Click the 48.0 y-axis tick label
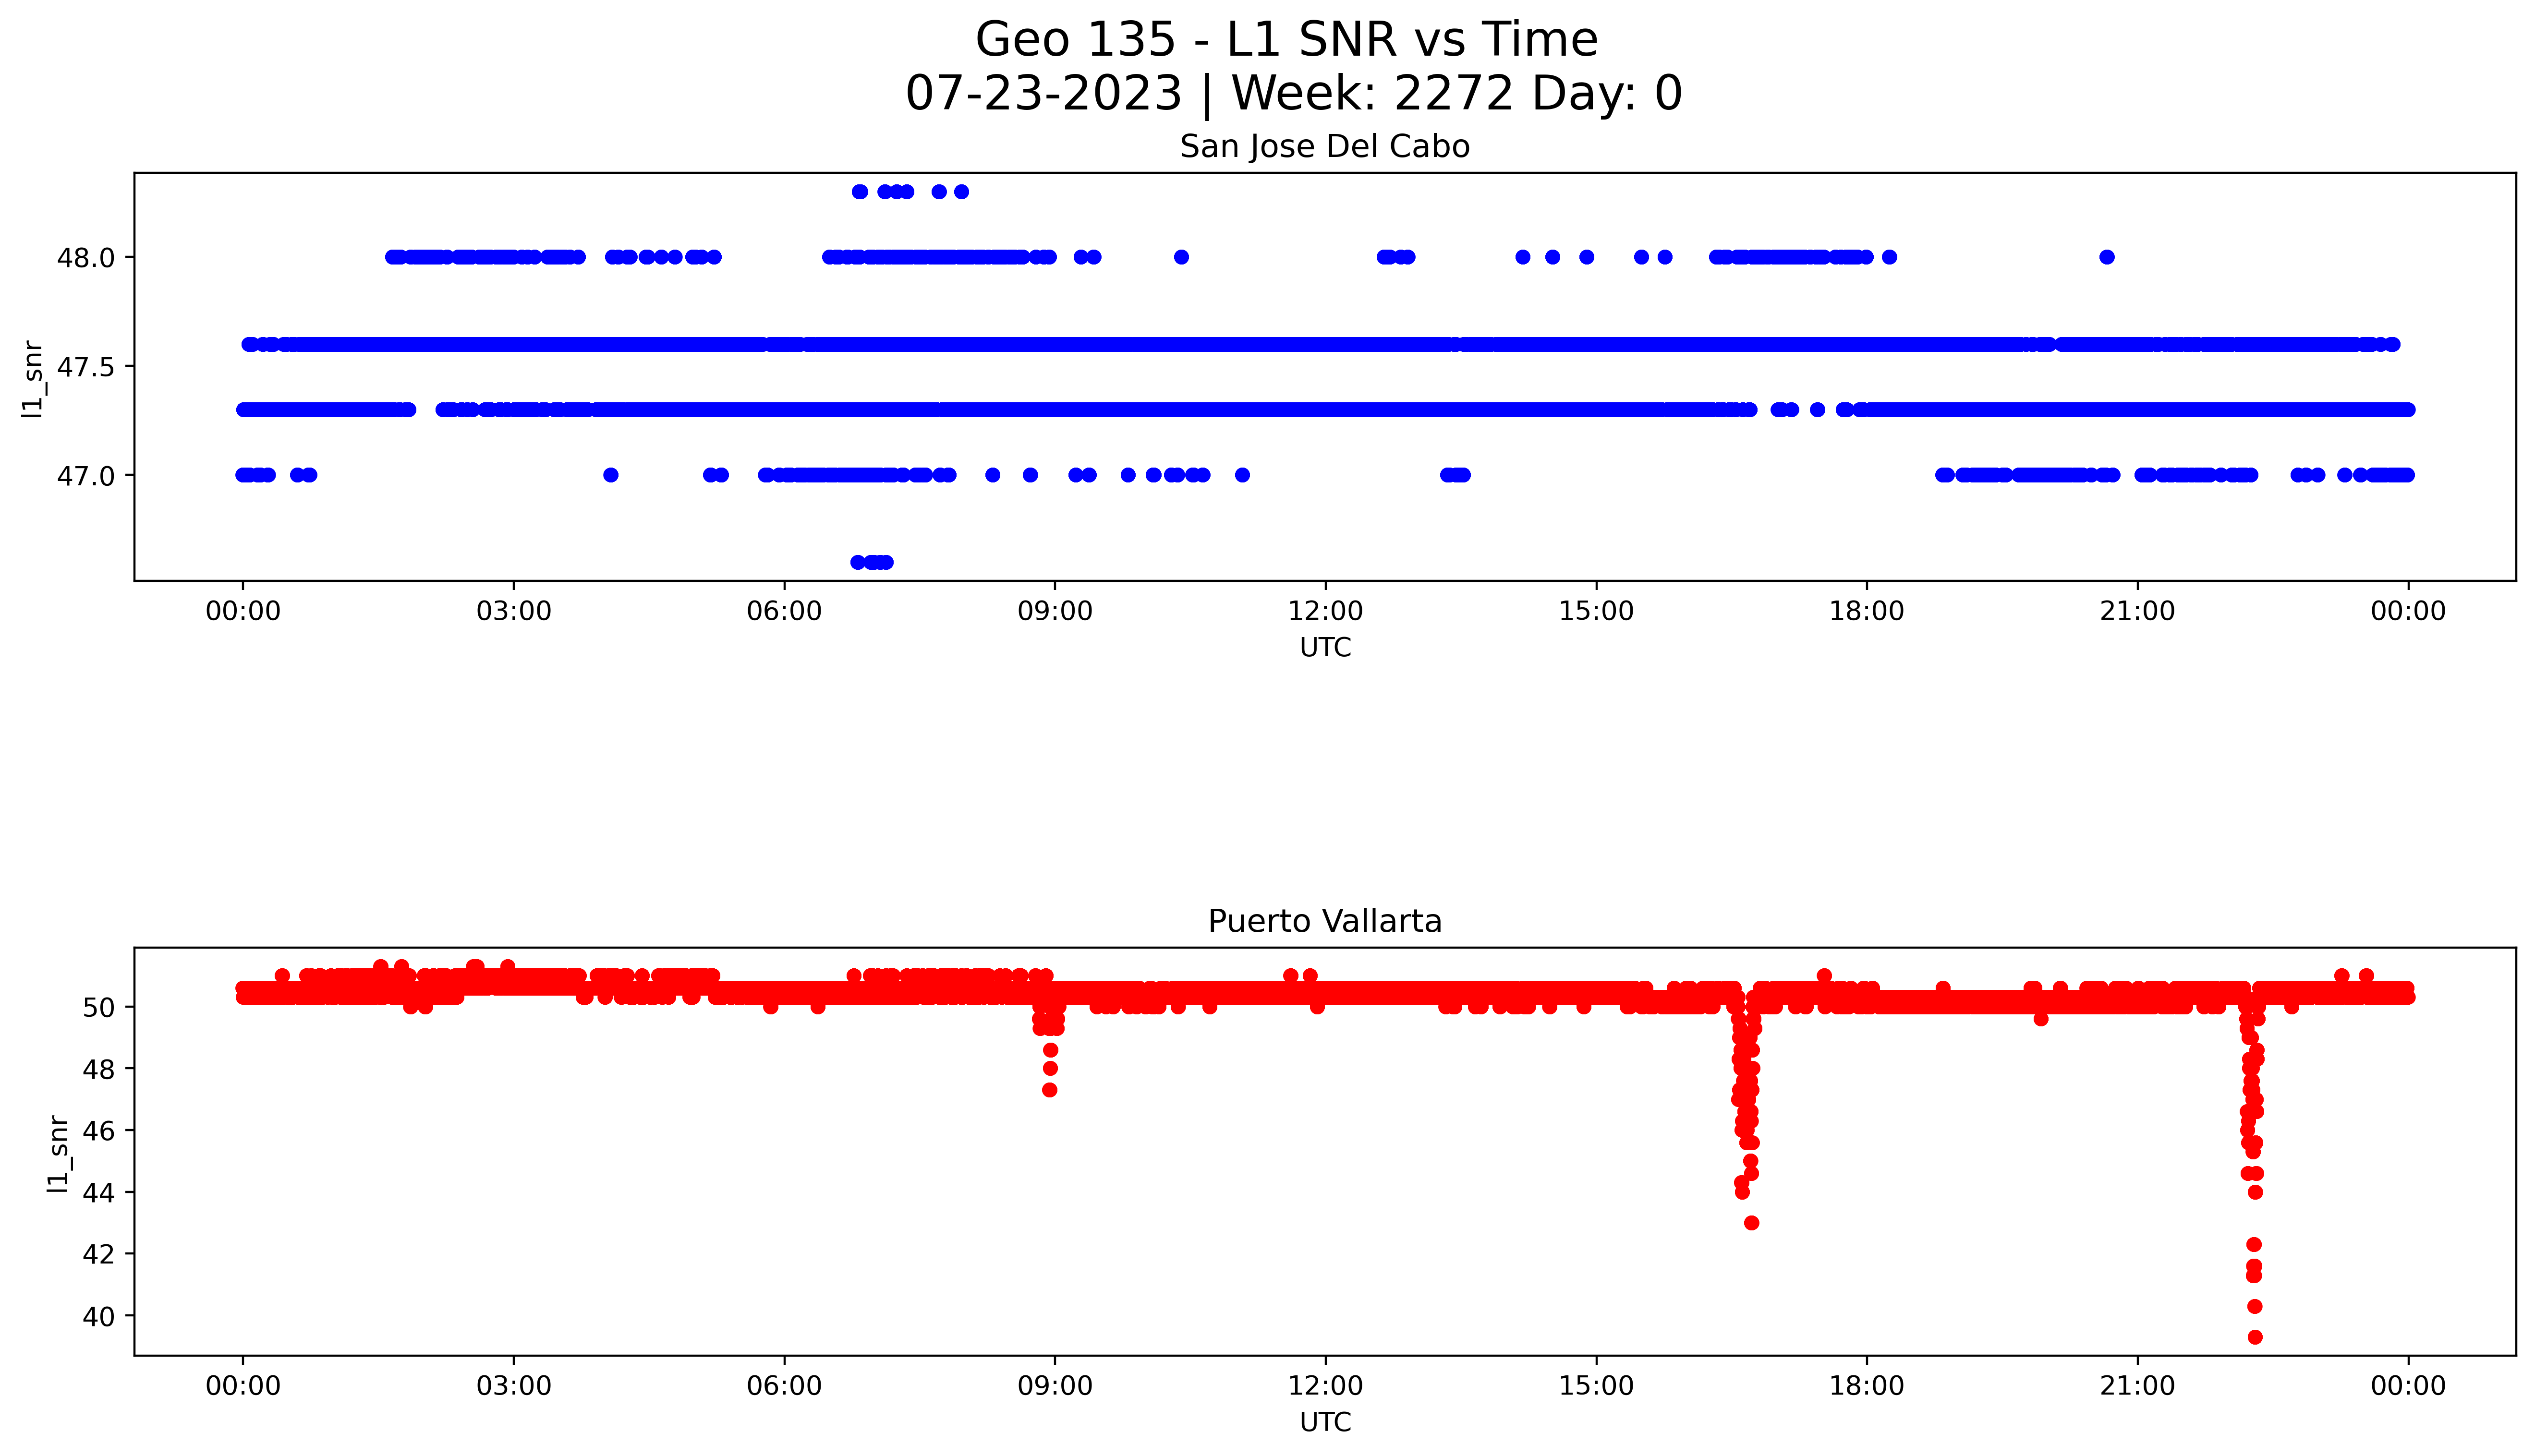 85,258
